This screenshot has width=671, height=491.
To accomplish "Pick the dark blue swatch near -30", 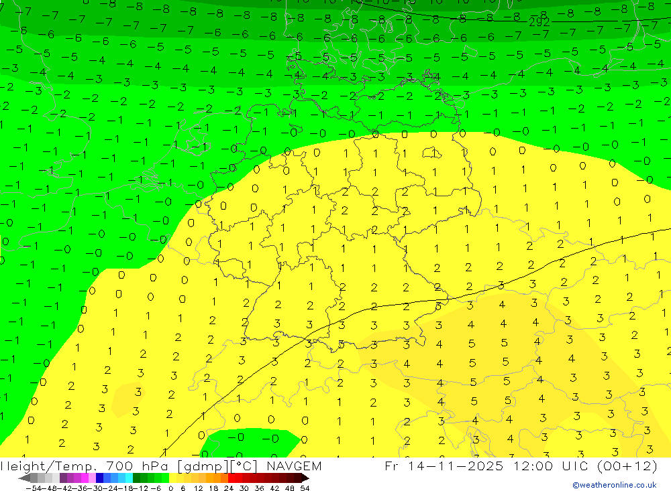I will coord(99,478).
